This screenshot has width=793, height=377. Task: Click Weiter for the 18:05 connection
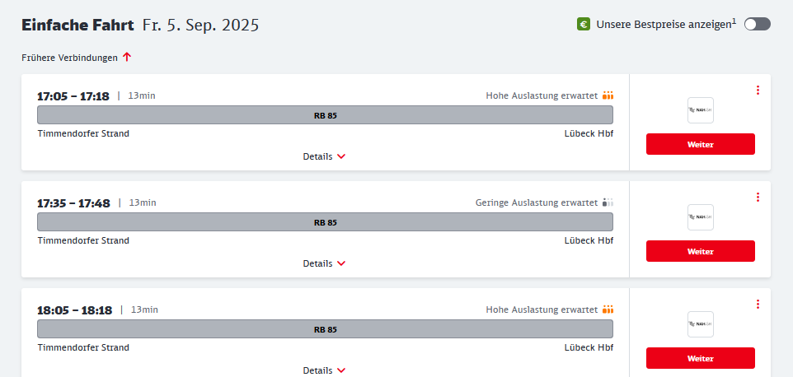click(701, 358)
